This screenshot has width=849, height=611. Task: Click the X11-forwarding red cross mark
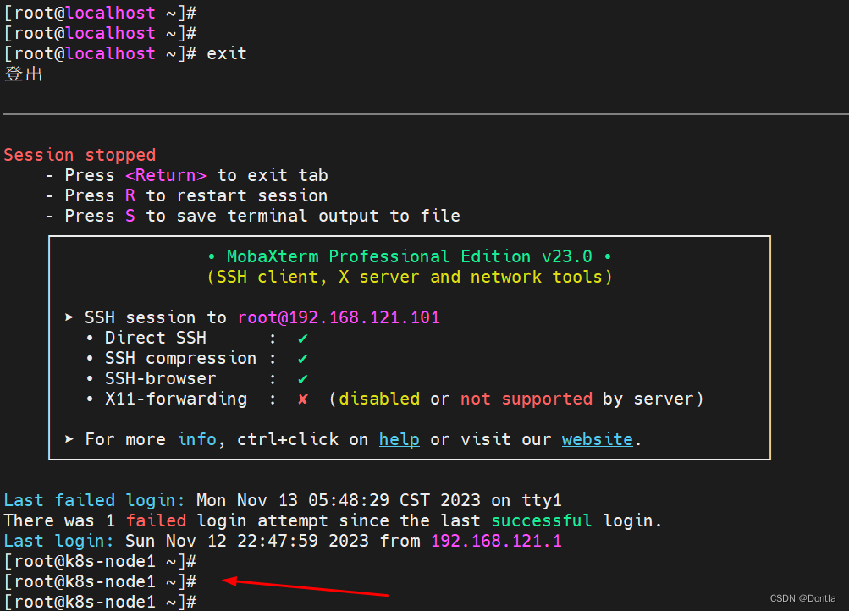[303, 399]
